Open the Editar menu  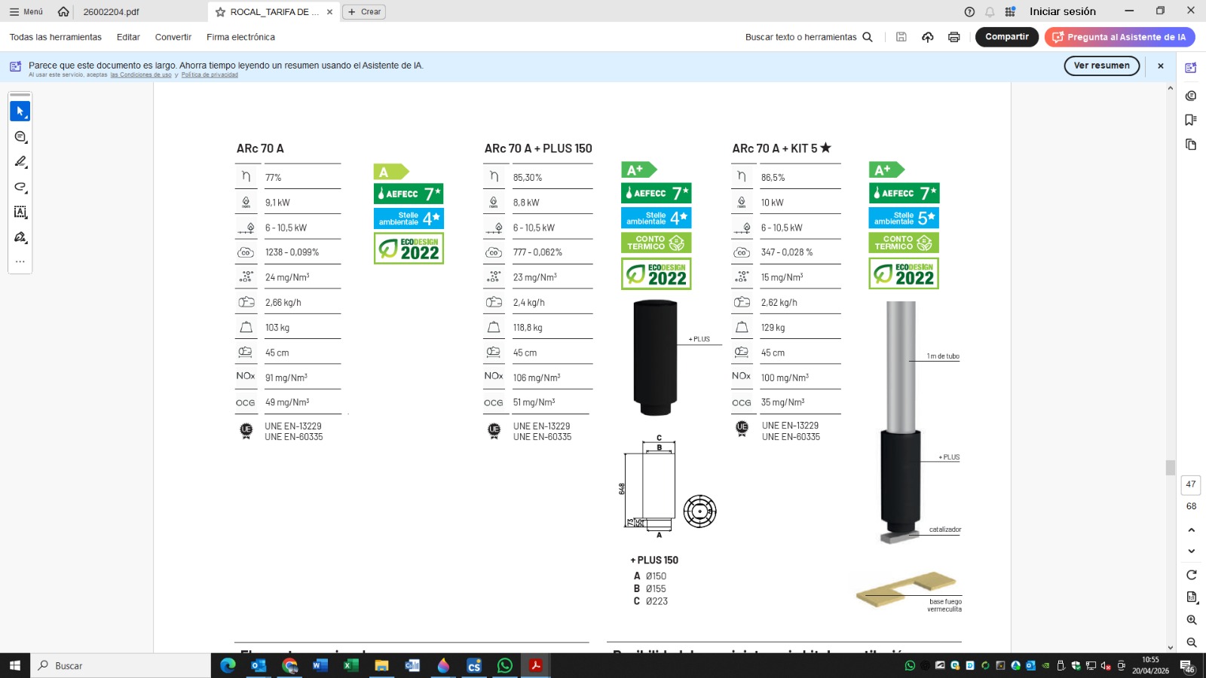(x=128, y=37)
